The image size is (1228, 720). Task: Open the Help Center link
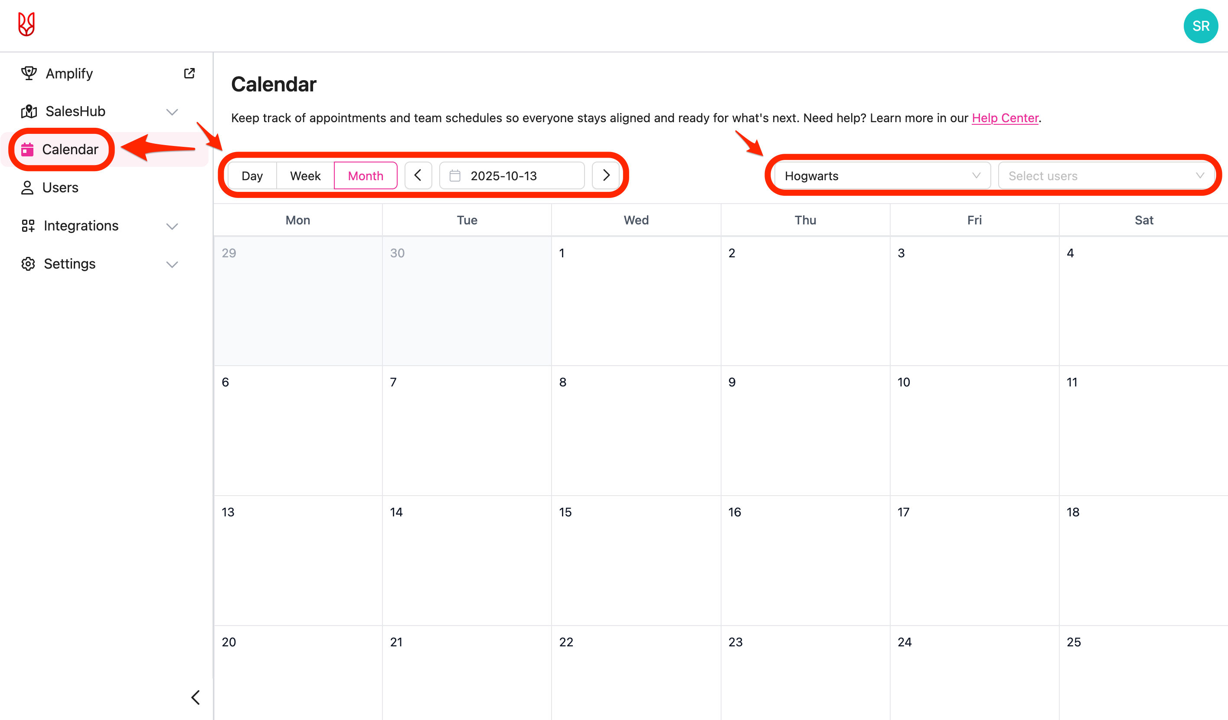click(x=1005, y=118)
